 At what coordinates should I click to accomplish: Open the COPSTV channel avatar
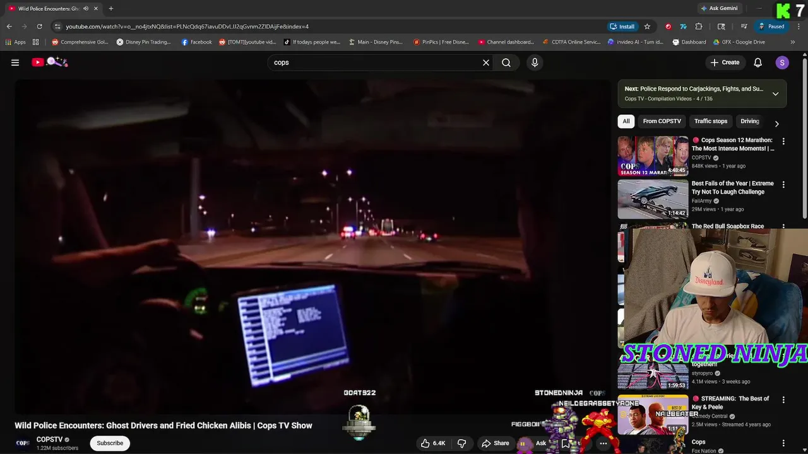[23, 443]
